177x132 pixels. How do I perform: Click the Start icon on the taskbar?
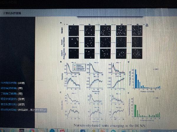(x=3, y=130)
